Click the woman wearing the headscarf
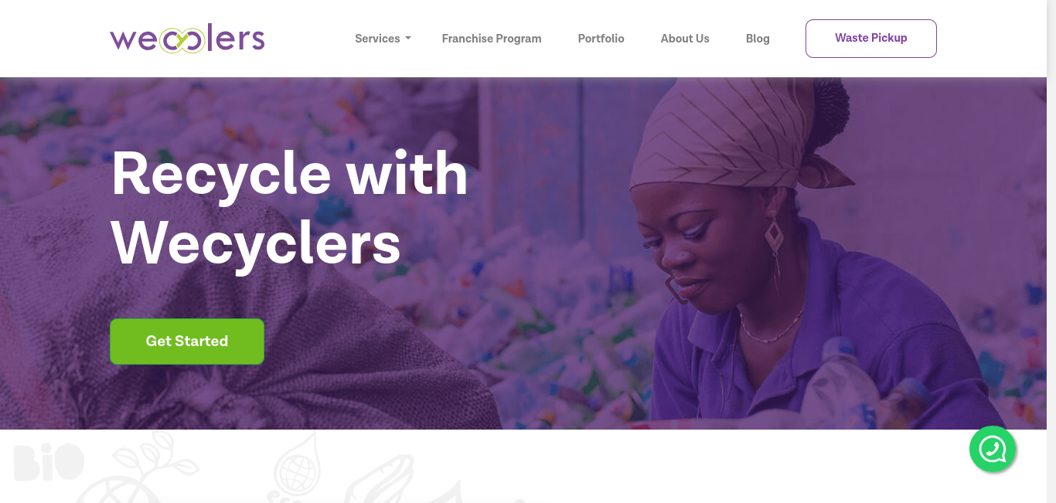Viewport: 1056px width, 503px height. 781,255
